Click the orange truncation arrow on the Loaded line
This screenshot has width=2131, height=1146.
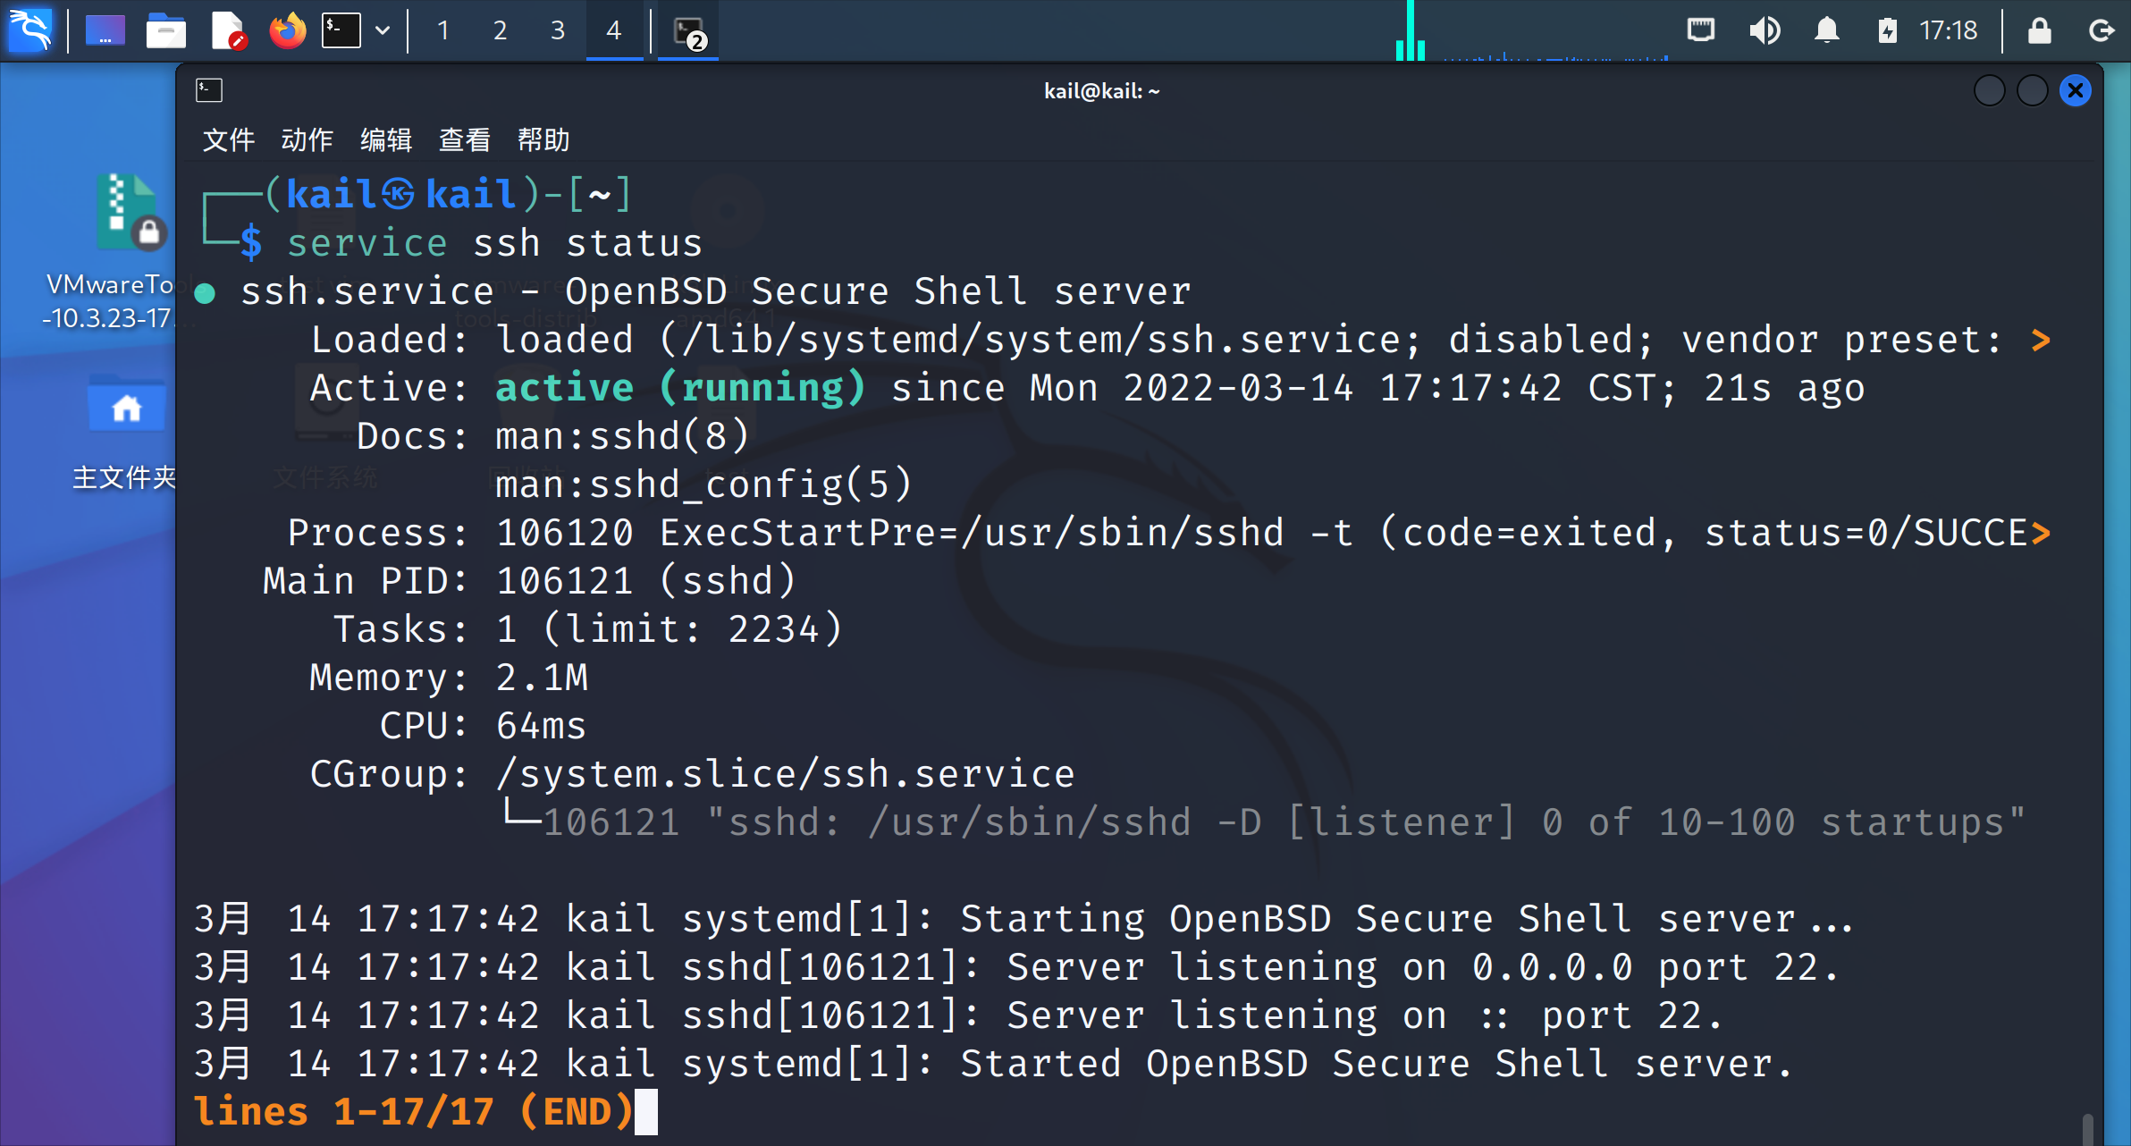pos(2041,340)
